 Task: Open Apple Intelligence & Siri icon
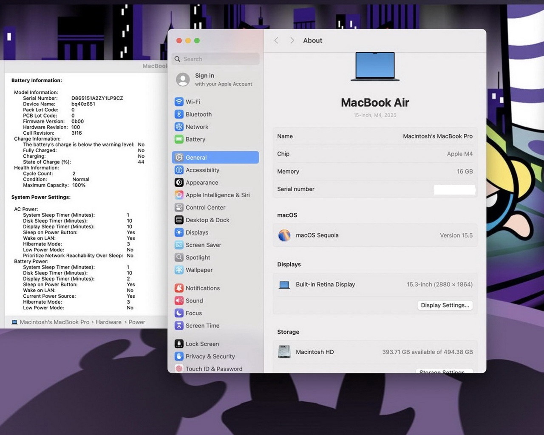tap(179, 195)
